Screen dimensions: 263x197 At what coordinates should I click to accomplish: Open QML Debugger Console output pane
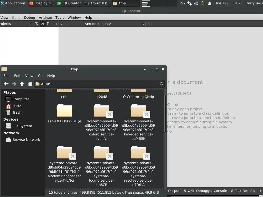point(205,191)
